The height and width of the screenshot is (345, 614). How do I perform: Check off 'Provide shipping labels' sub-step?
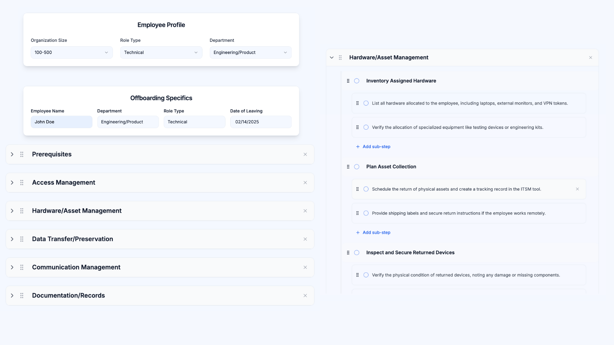[x=366, y=213]
